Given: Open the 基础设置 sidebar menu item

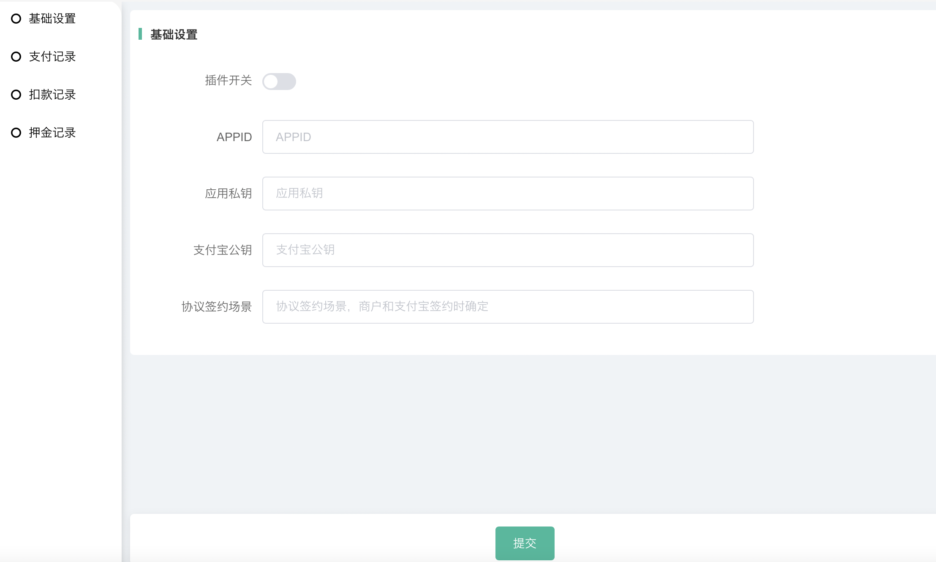Looking at the screenshot, I should [52, 19].
